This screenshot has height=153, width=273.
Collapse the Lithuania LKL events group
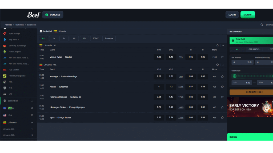[x=223, y=45]
